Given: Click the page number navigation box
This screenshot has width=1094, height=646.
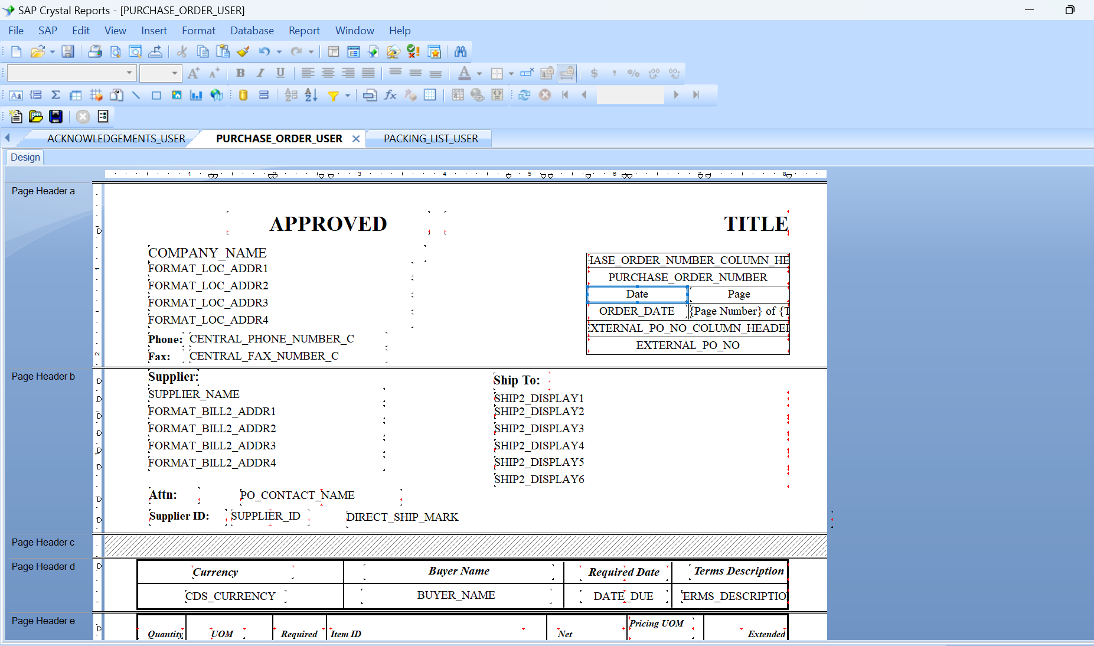Looking at the screenshot, I should click(x=630, y=95).
